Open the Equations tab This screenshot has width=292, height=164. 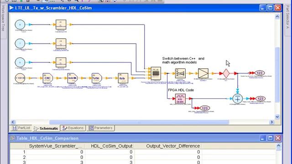tap(73, 128)
